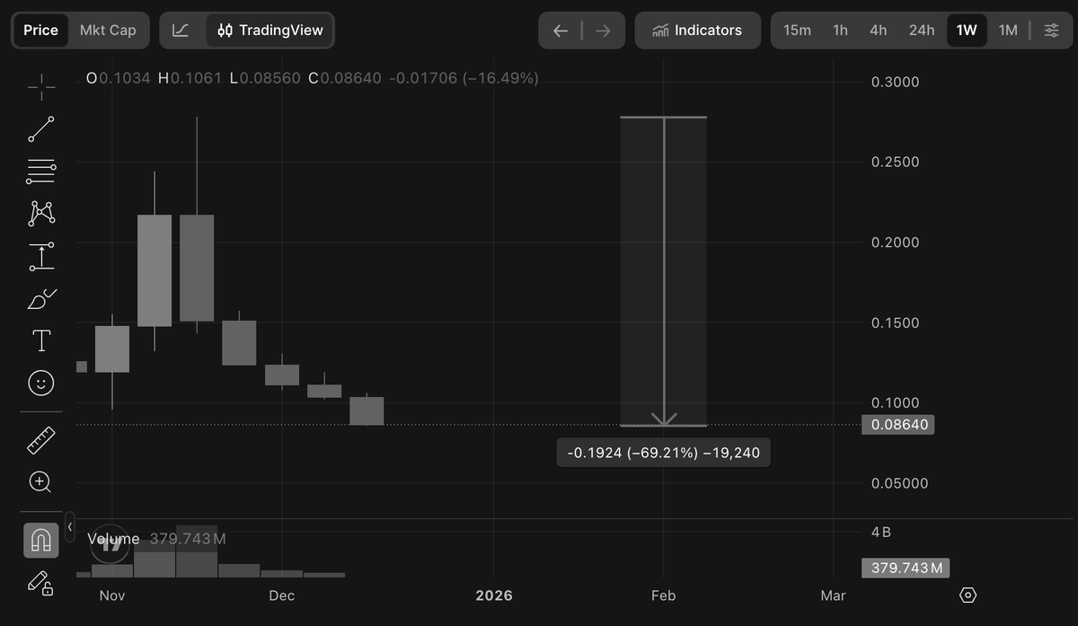Switch to 1M timeframe
Image resolution: width=1078 pixels, height=626 pixels.
pos(1008,31)
